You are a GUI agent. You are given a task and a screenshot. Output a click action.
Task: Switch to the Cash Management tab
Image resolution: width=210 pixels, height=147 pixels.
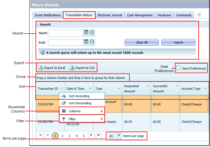point(140,15)
